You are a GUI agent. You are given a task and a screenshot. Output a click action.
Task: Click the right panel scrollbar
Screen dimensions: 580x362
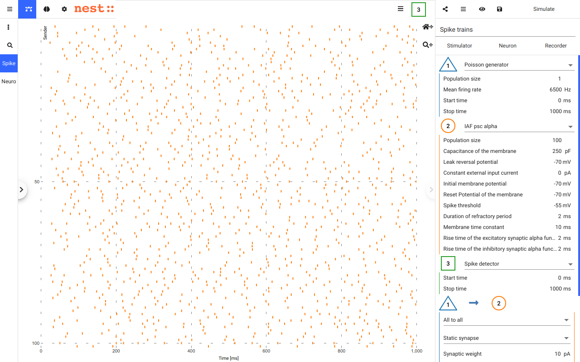[579, 176]
